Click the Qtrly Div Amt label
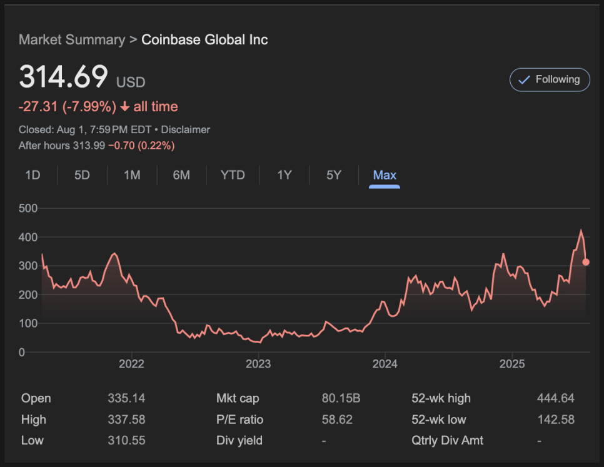This screenshot has height=467, width=604. 447,441
